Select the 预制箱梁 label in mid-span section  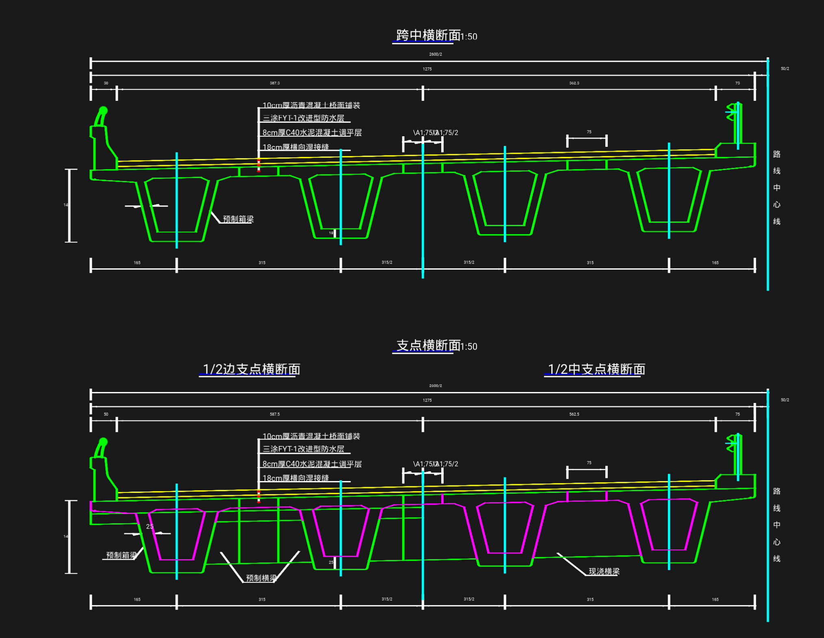tap(238, 219)
